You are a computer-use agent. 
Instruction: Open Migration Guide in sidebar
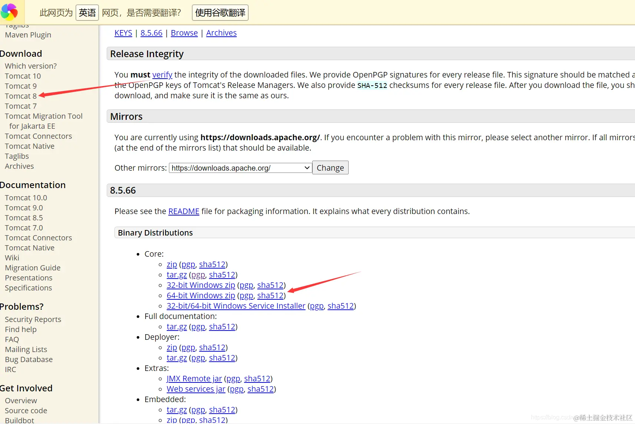tap(33, 268)
